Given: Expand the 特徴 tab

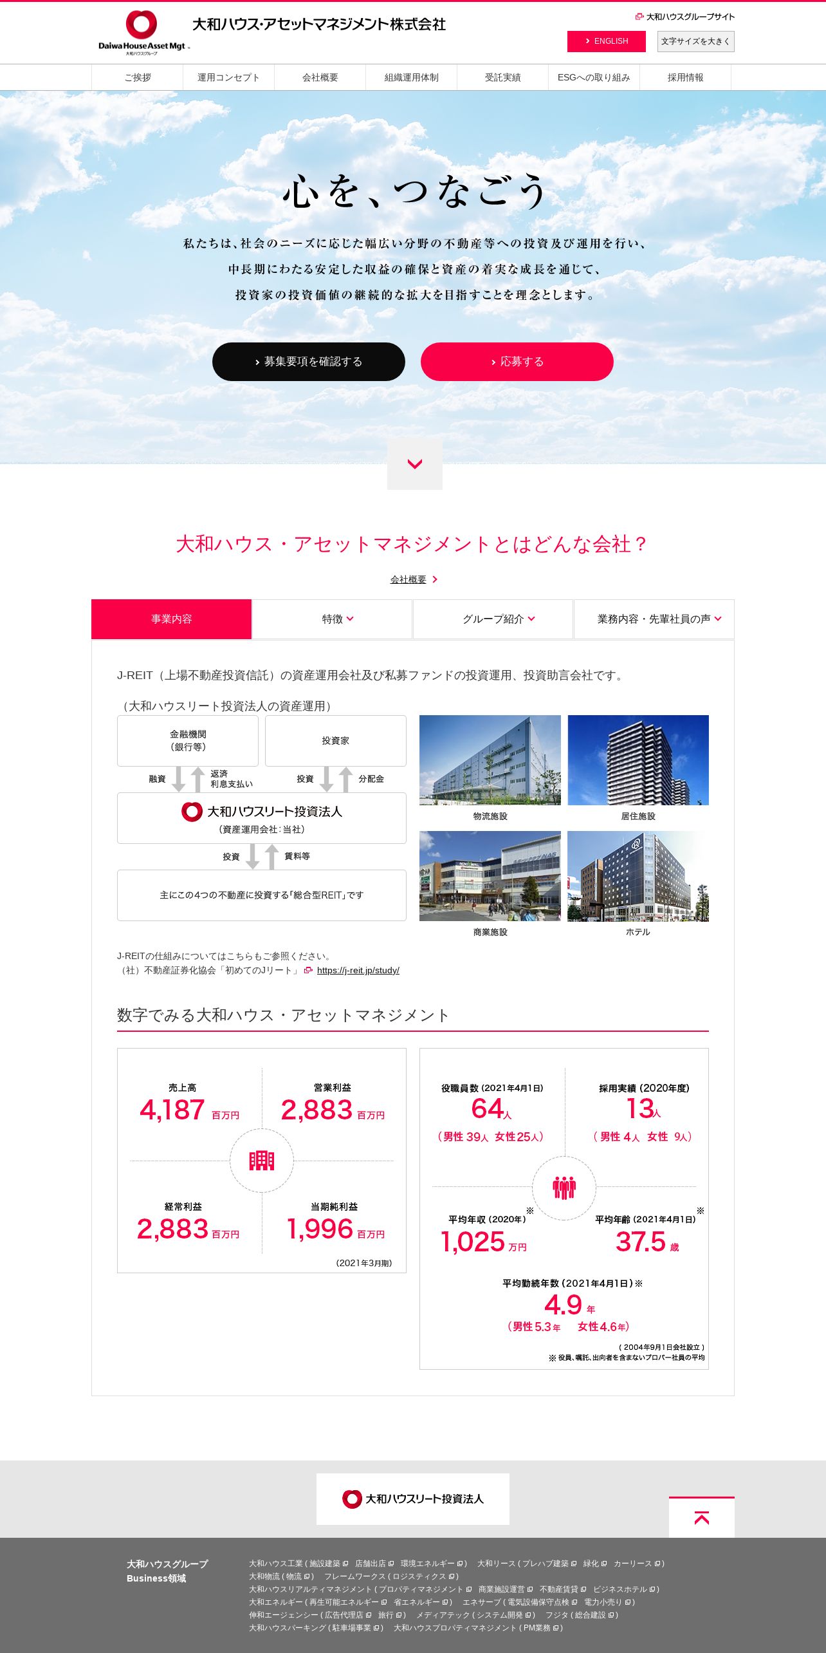Looking at the screenshot, I should click(332, 619).
